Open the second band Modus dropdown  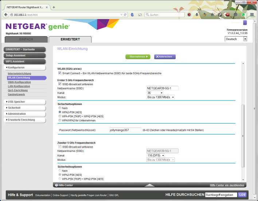point(160,160)
